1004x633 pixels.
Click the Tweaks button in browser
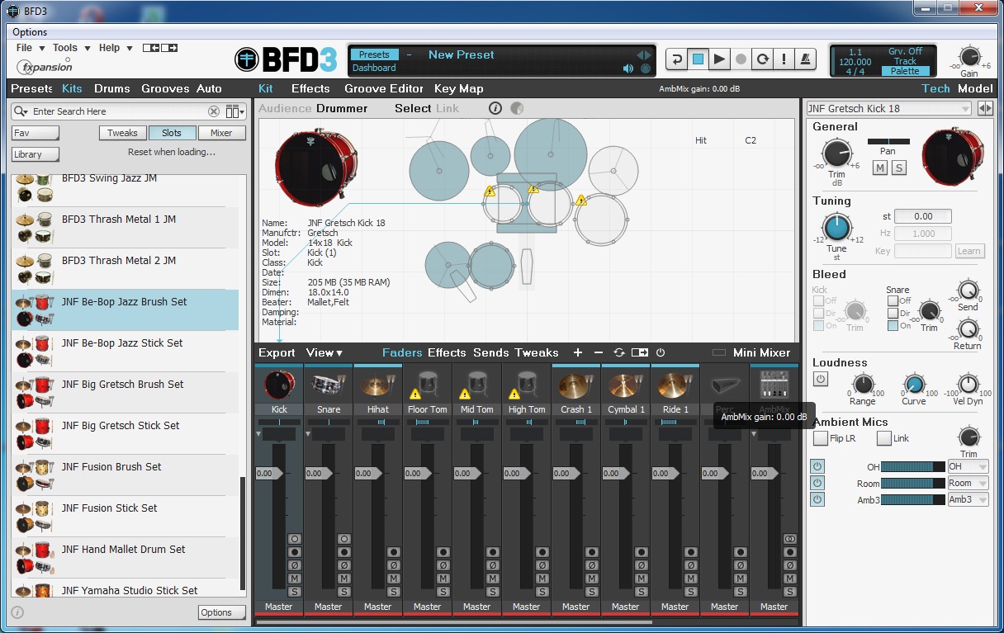pos(123,133)
